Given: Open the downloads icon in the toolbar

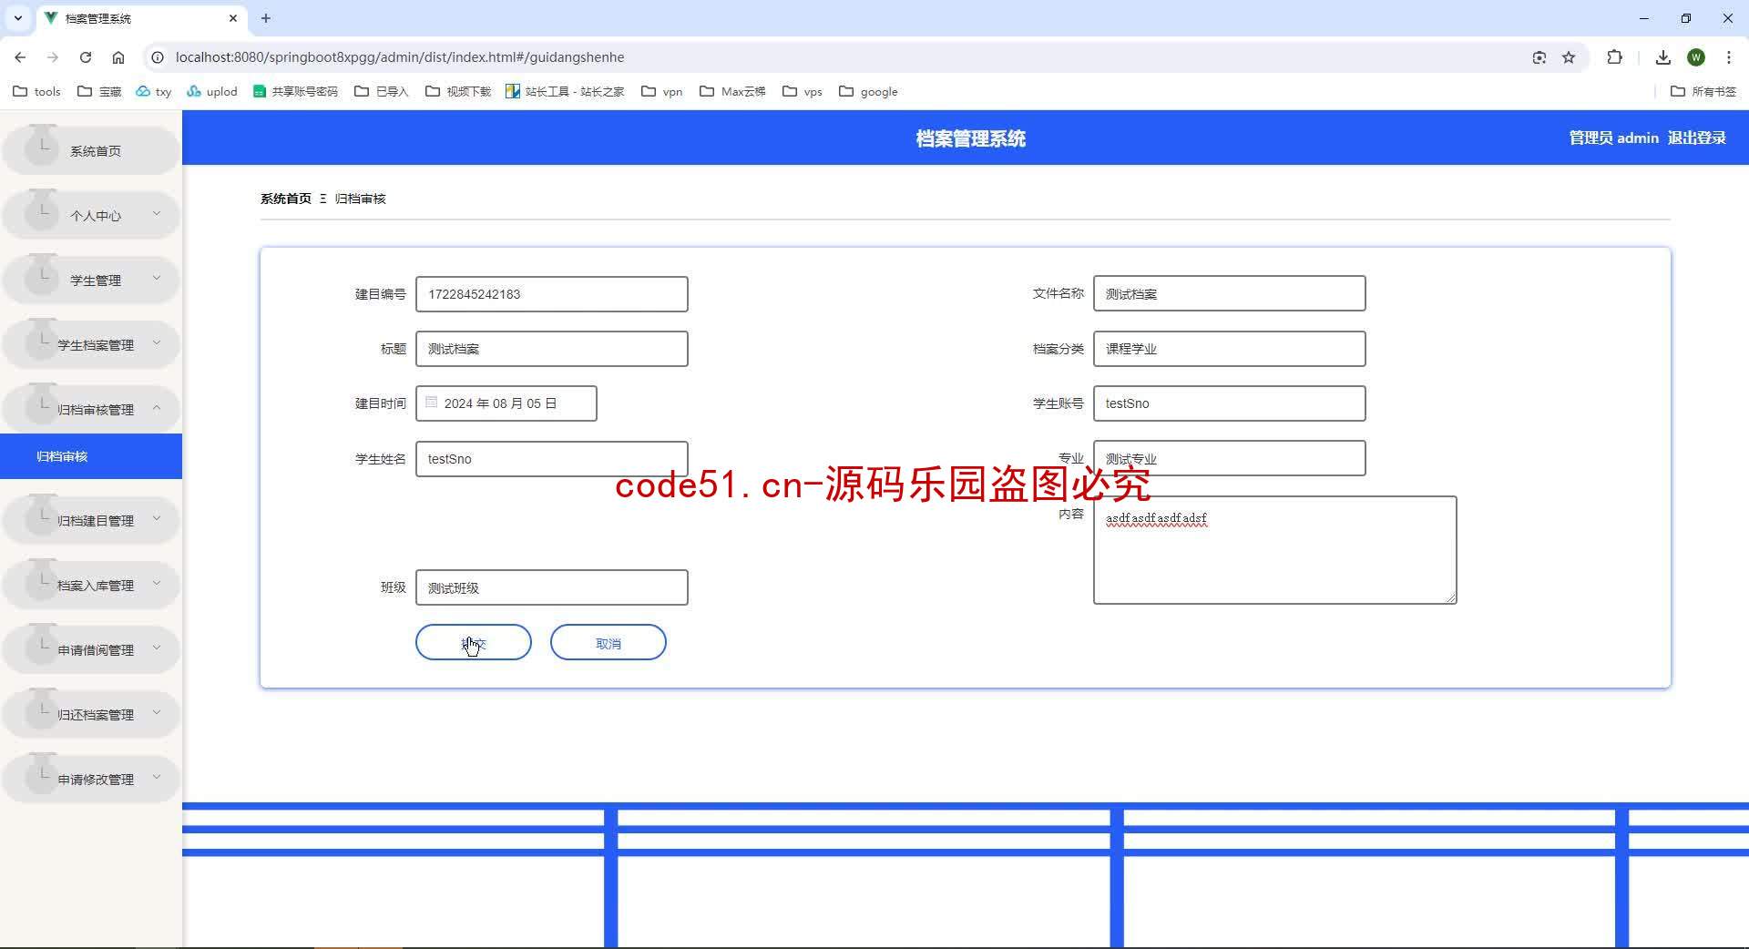Looking at the screenshot, I should pyautogui.click(x=1663, y=57).
